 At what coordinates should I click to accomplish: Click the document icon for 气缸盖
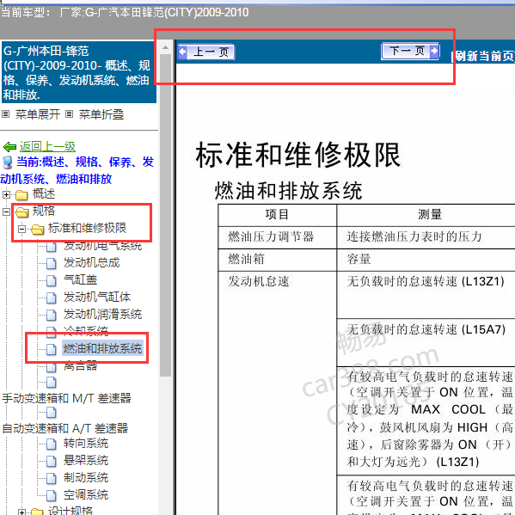tap(51, 280)
